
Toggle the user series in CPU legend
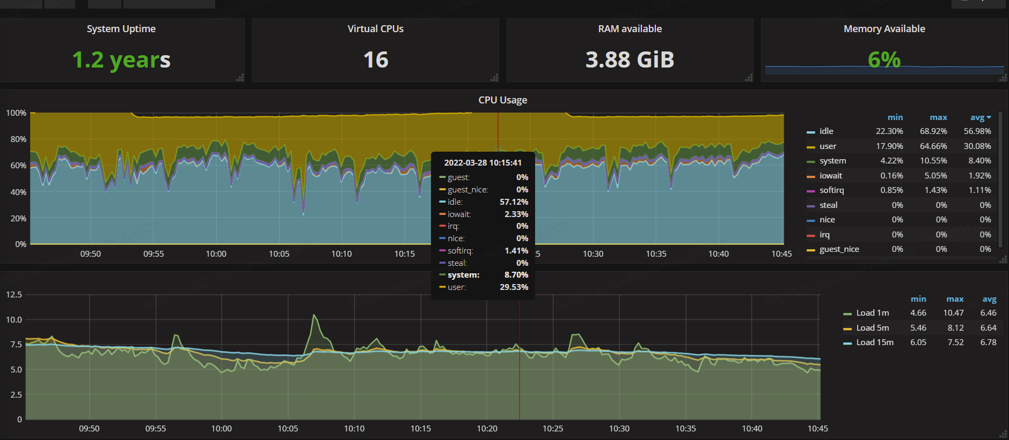tap(828, 146)
